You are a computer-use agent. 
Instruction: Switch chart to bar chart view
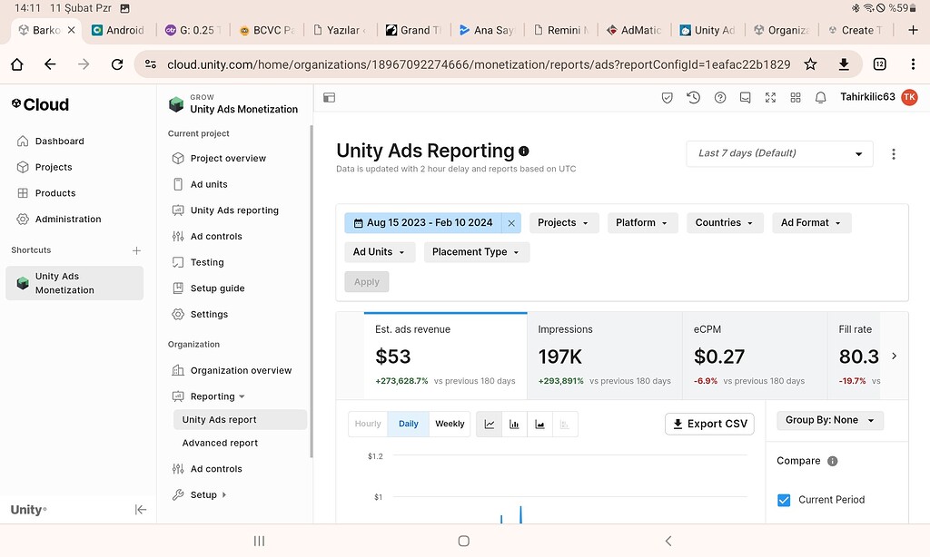pos(514,424)
